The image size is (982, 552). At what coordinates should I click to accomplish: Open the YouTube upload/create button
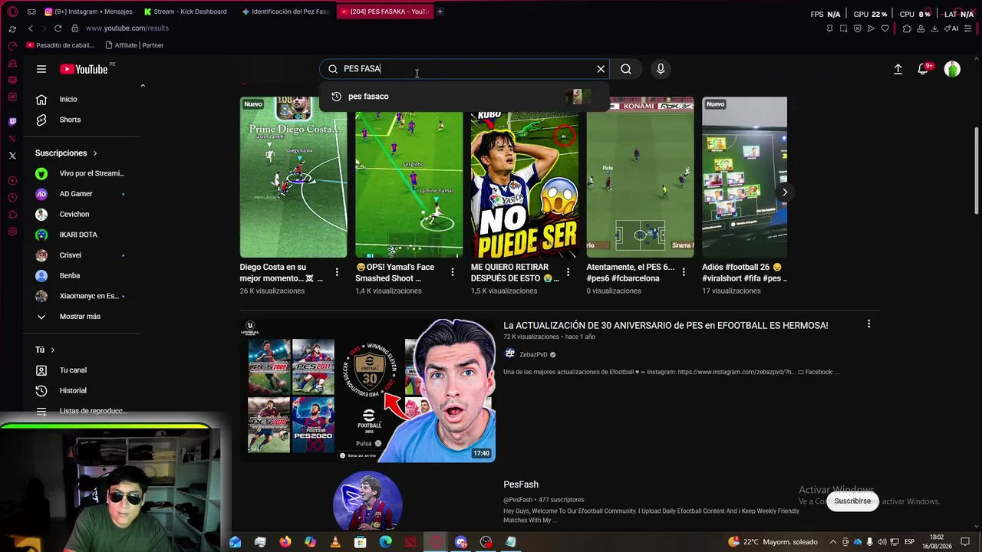(x=898, y=69)
